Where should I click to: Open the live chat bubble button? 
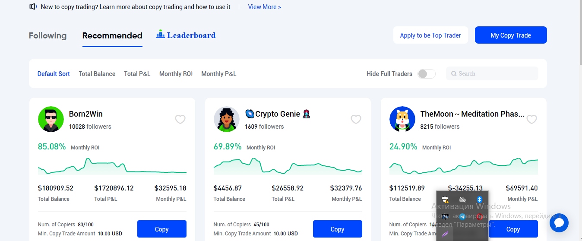pos(559,223)
